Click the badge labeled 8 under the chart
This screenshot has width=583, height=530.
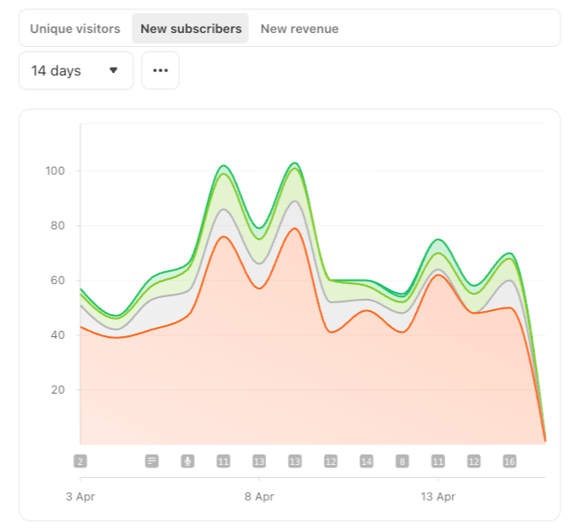point(402,461)
